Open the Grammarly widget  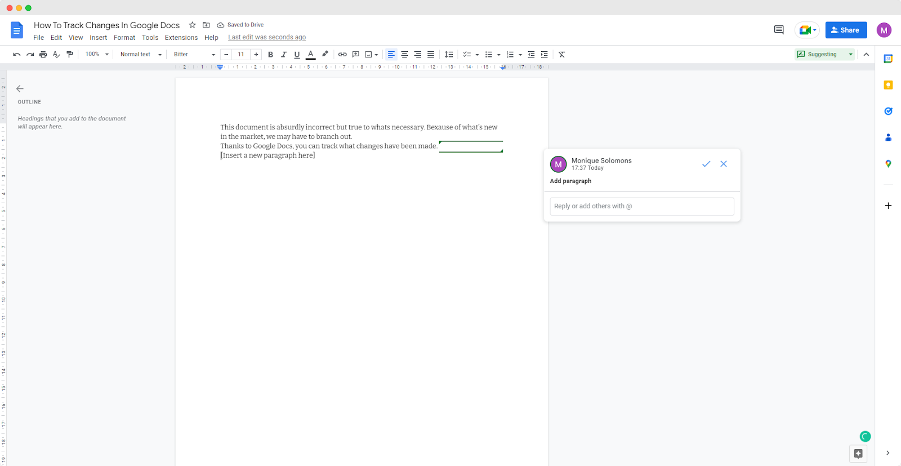tap(866, 436)
